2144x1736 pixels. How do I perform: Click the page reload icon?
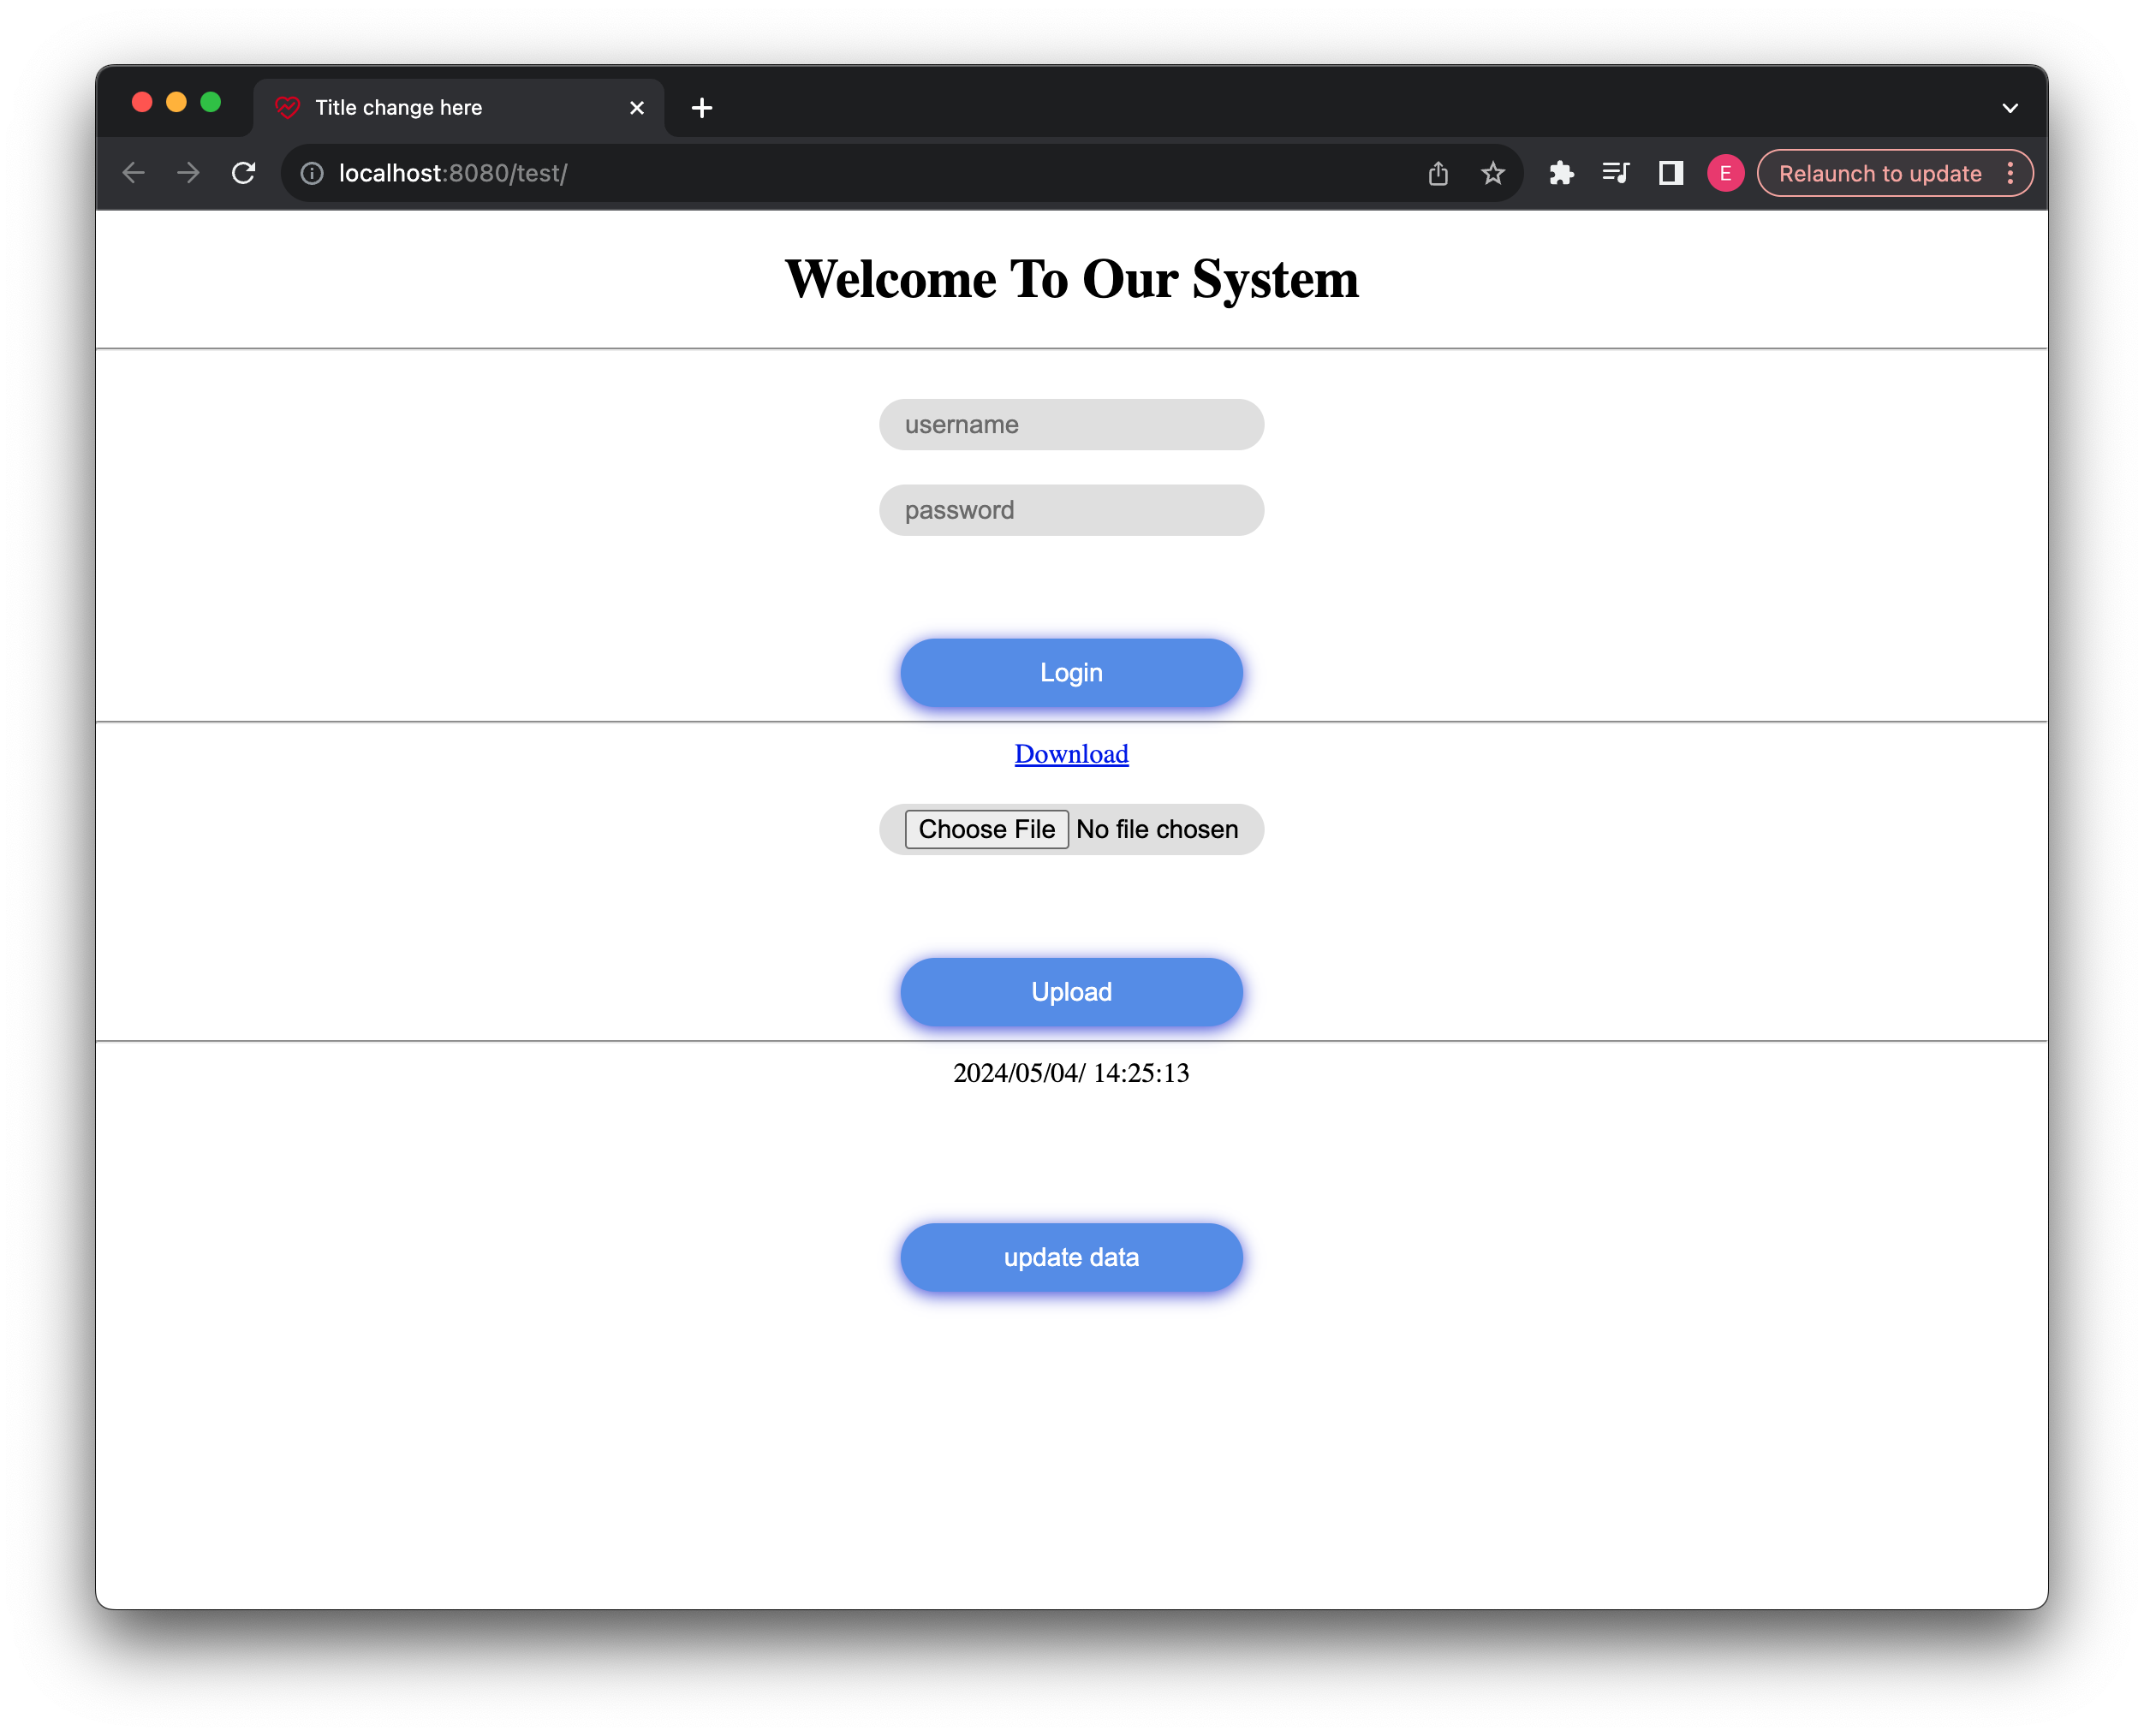click(248, 172)
